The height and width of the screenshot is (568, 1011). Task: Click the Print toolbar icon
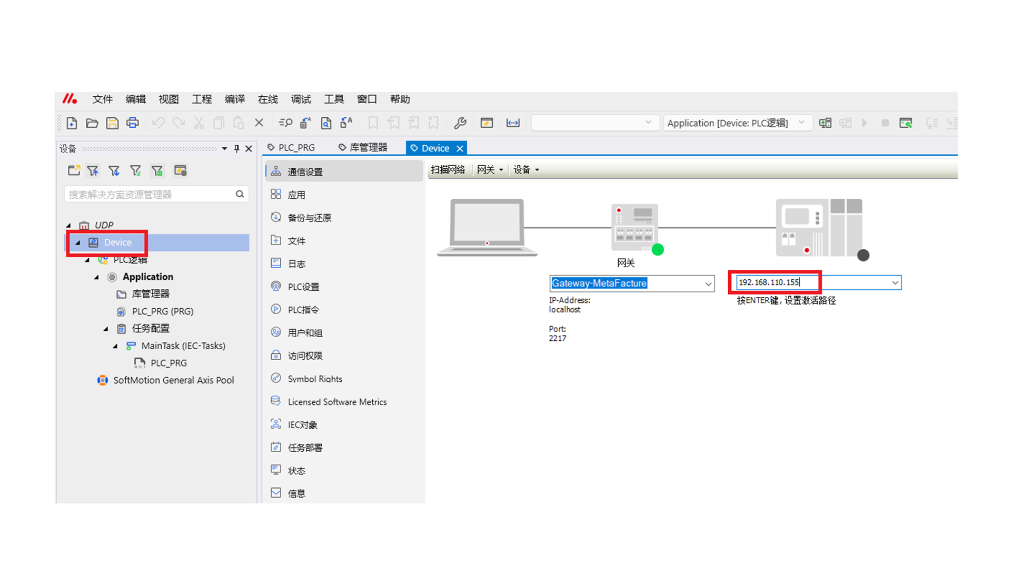132,123
